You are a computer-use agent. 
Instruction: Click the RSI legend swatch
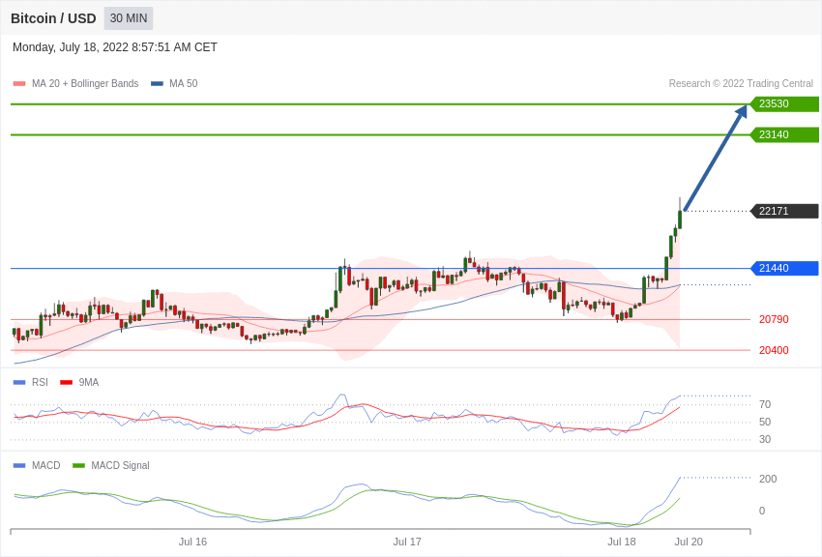coord(19,383)
